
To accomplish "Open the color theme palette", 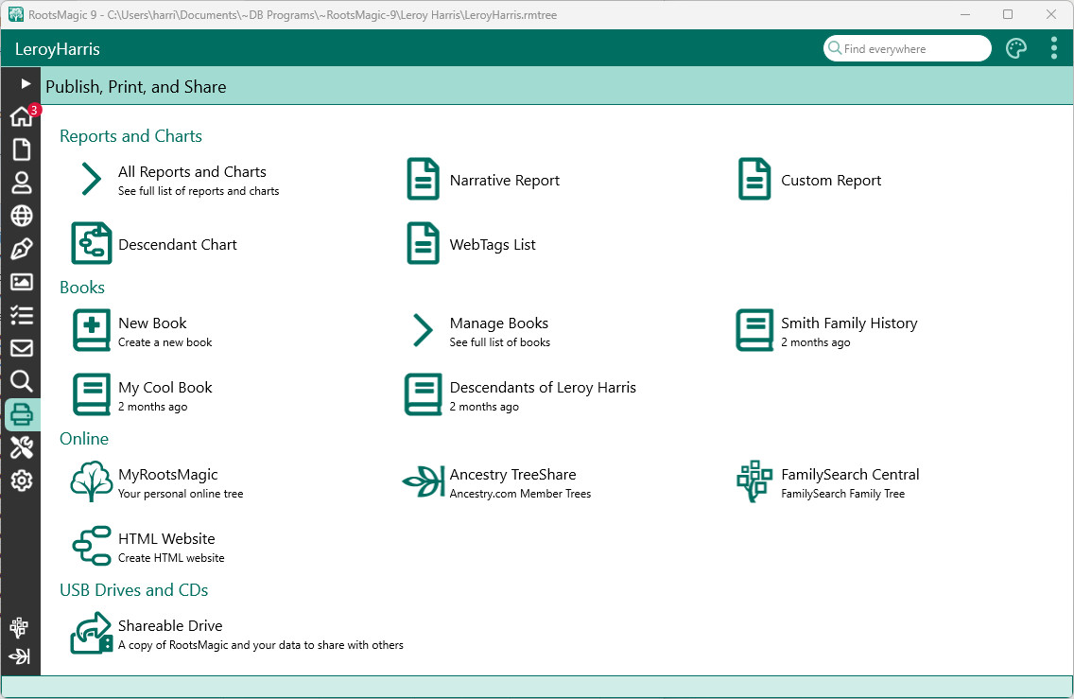I will tap(1016, 48).
